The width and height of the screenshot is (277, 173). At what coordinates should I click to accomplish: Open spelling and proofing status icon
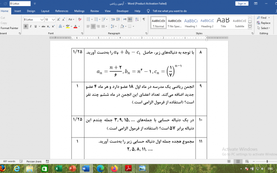[21, 161]
